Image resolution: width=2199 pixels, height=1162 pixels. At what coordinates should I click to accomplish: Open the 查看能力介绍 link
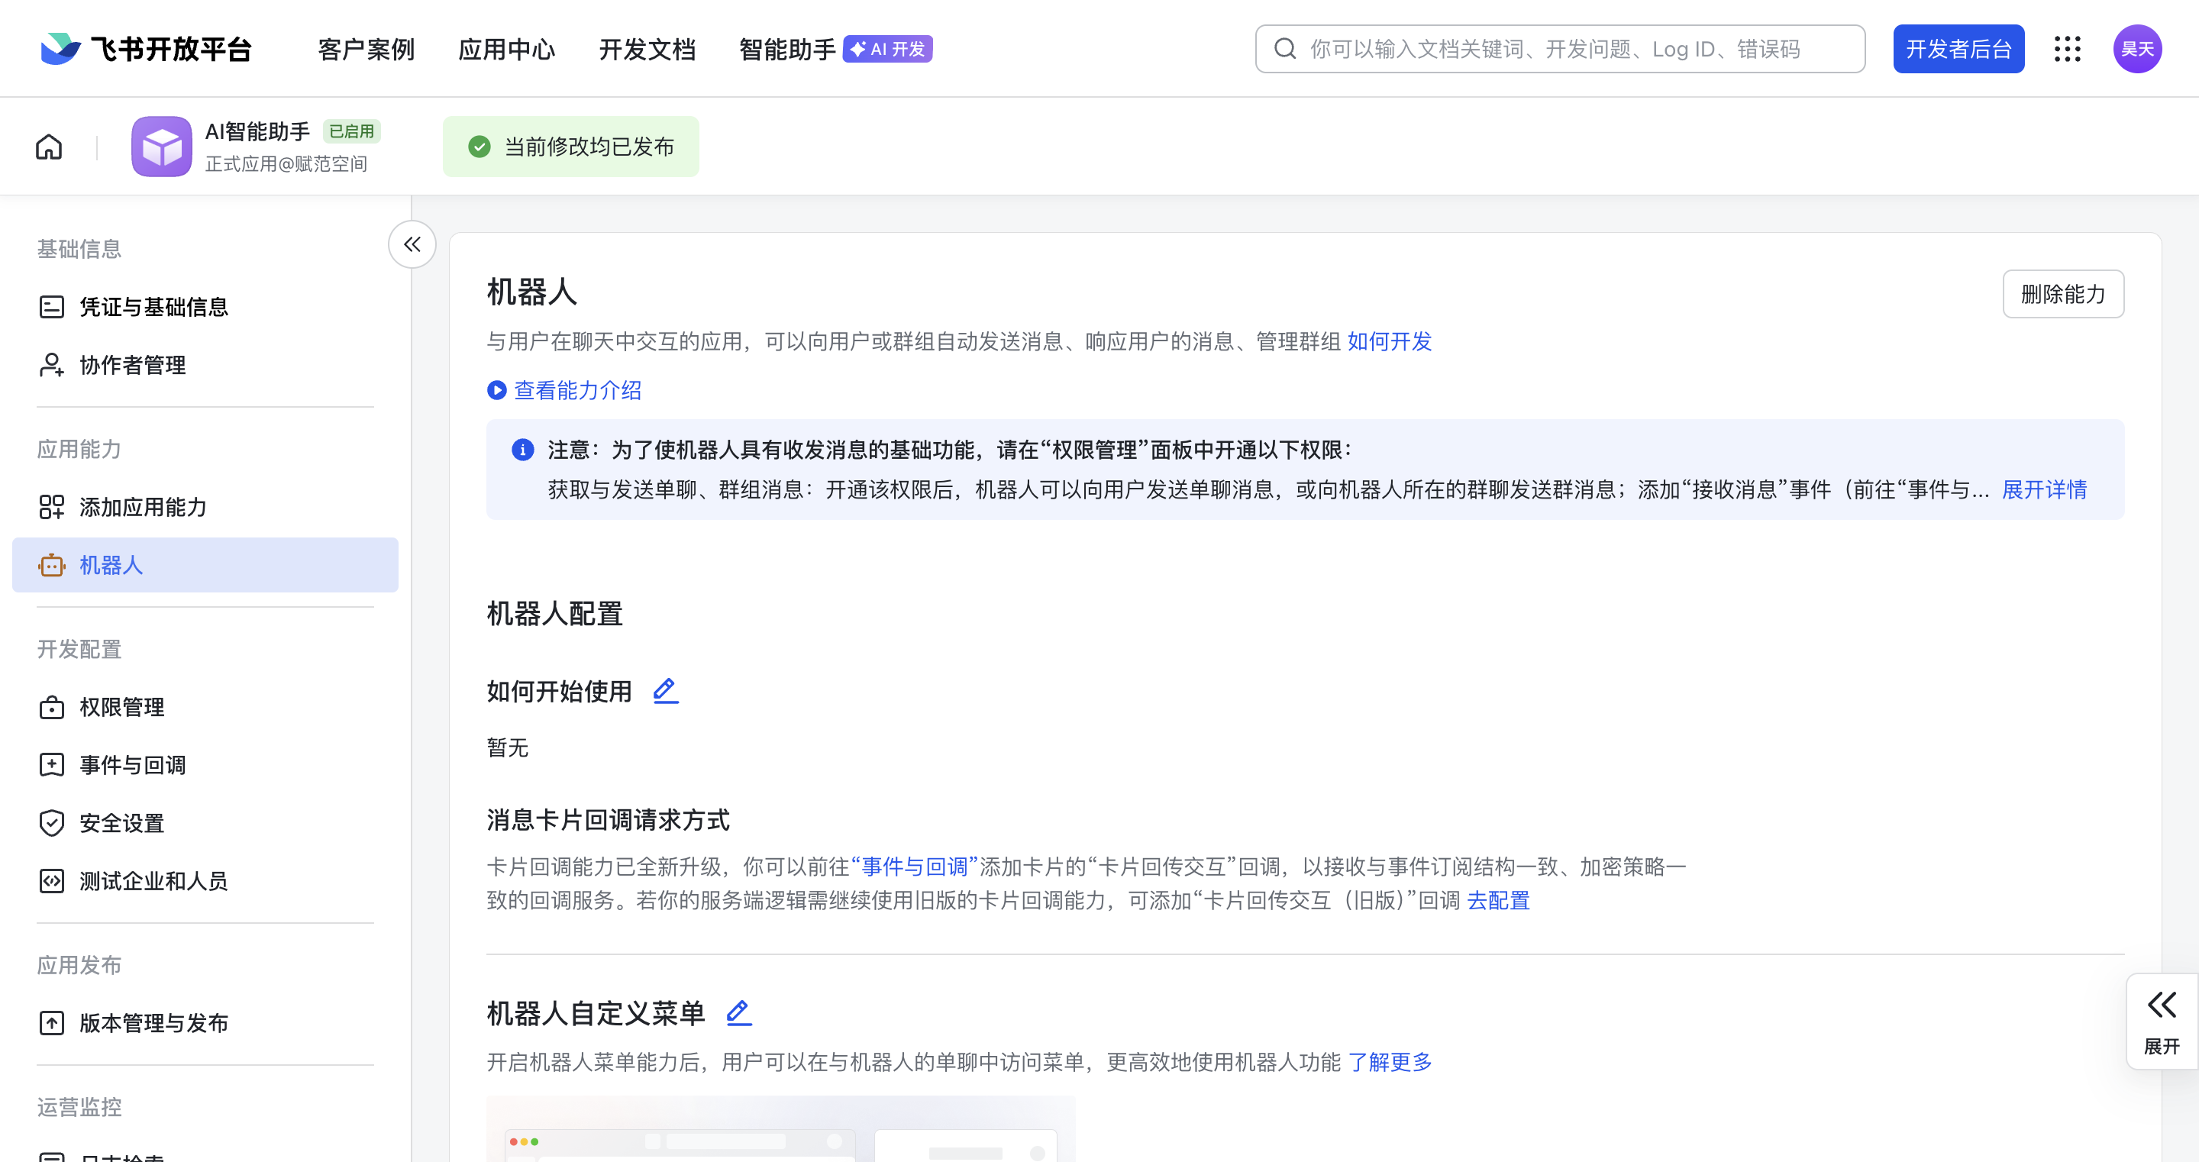pos(578,390)
